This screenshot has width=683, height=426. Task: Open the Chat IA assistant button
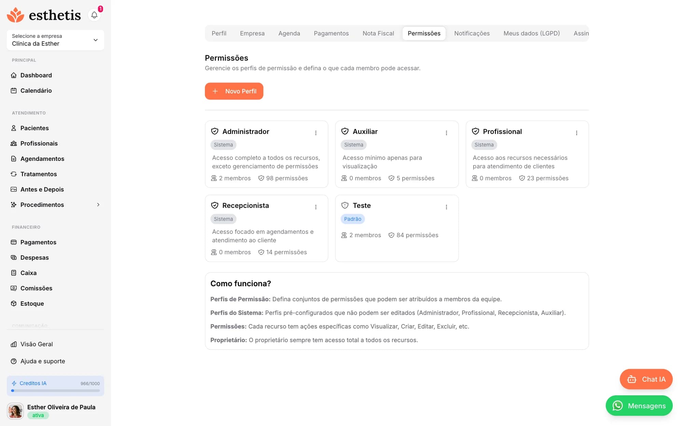point(646,379)
